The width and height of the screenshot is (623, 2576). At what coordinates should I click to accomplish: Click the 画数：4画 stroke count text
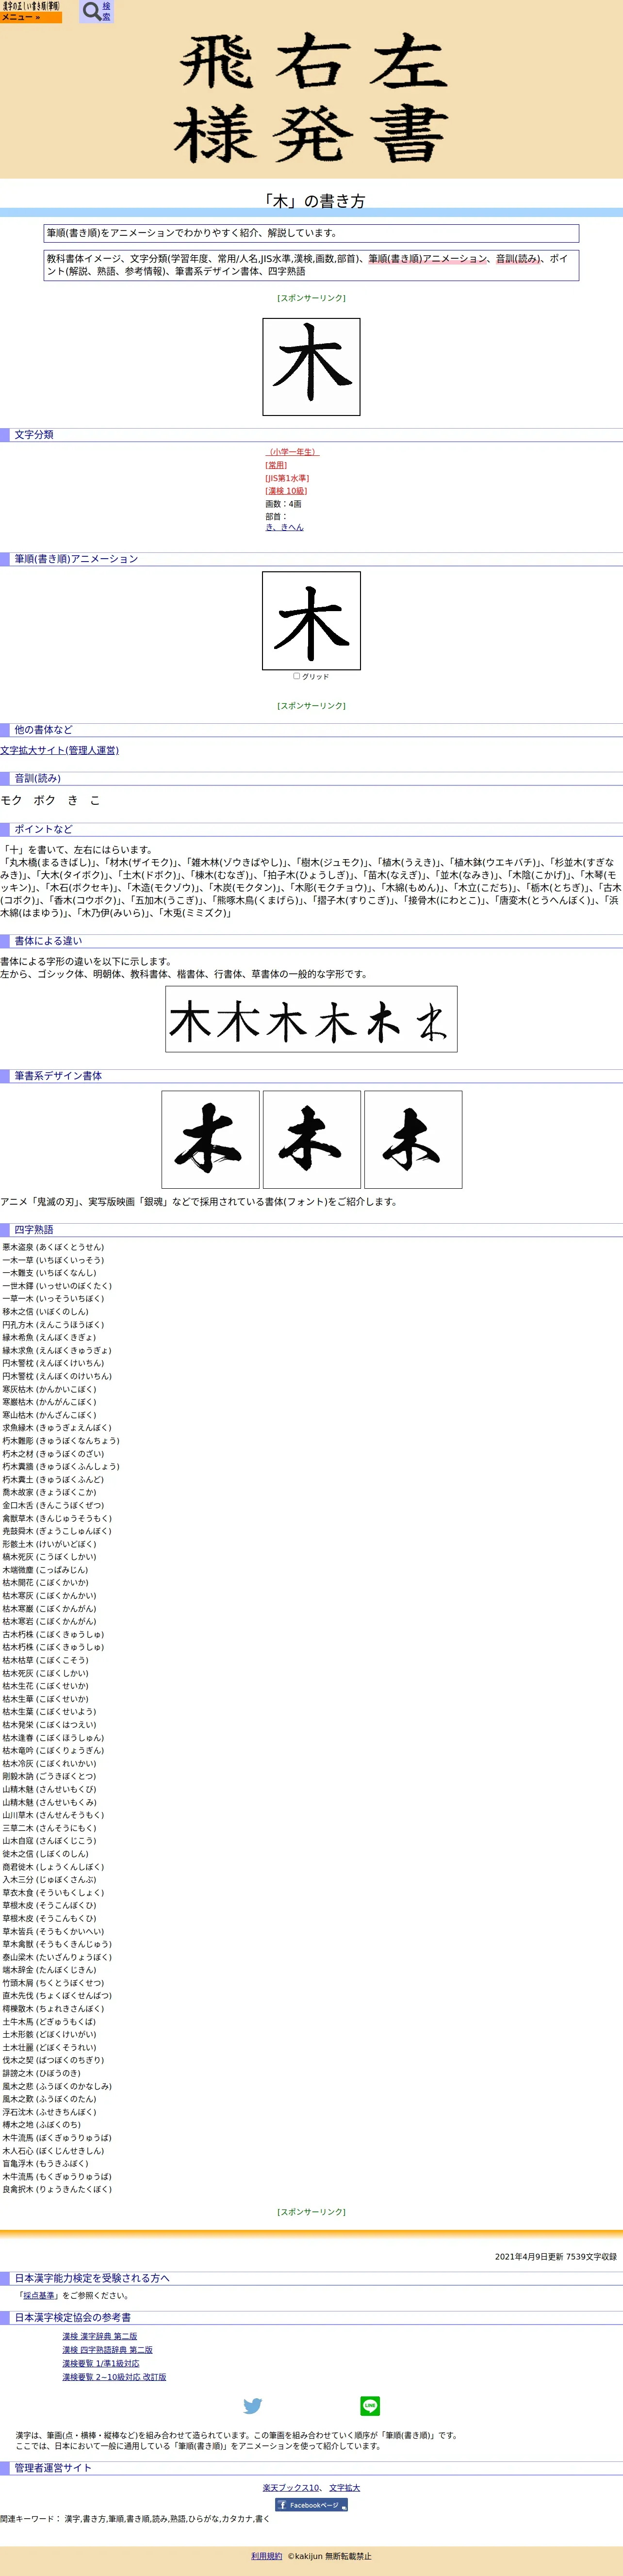click(x=283, y=504)
